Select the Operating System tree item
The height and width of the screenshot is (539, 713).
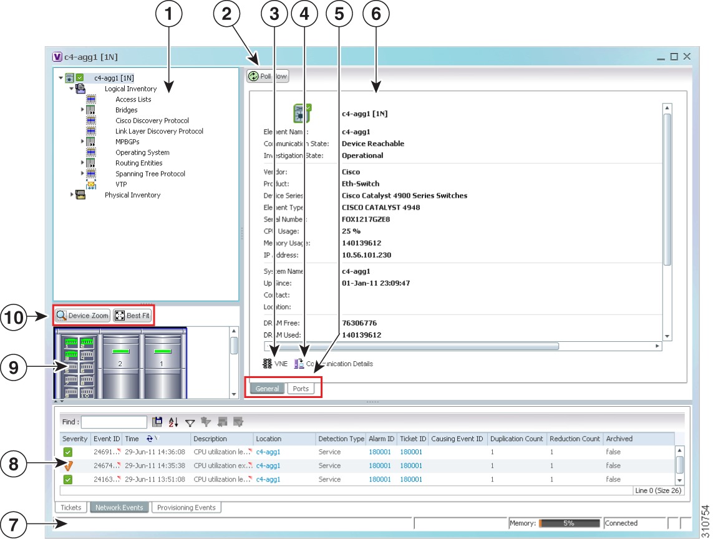[x=142, y=152]
